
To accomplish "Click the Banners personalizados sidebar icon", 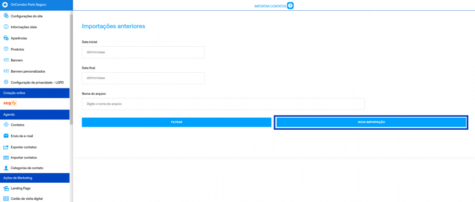I will [6, 71].
